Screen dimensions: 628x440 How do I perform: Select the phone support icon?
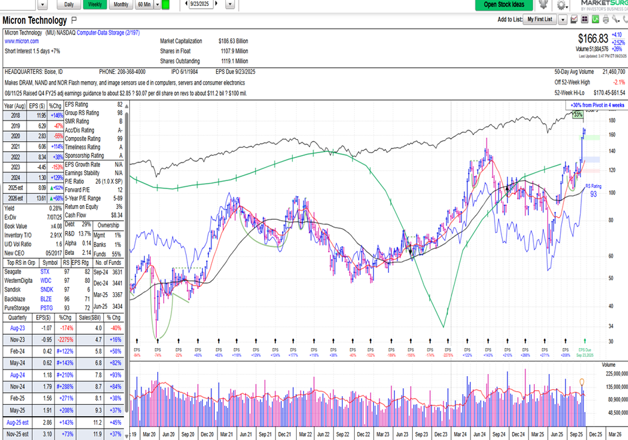(625, 21)
